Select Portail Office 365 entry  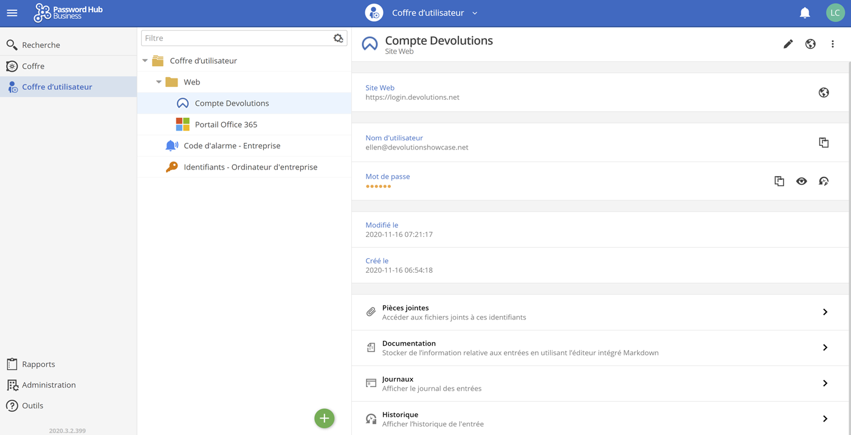point(226,125)
